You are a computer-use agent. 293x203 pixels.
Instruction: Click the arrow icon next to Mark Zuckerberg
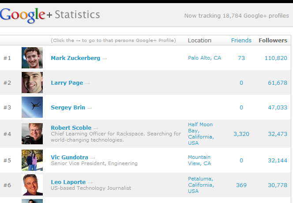click(x=105, y=58)
